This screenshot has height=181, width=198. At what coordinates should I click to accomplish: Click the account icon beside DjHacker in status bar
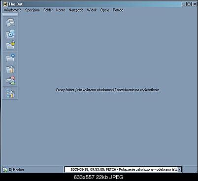(x=5, y=170)
